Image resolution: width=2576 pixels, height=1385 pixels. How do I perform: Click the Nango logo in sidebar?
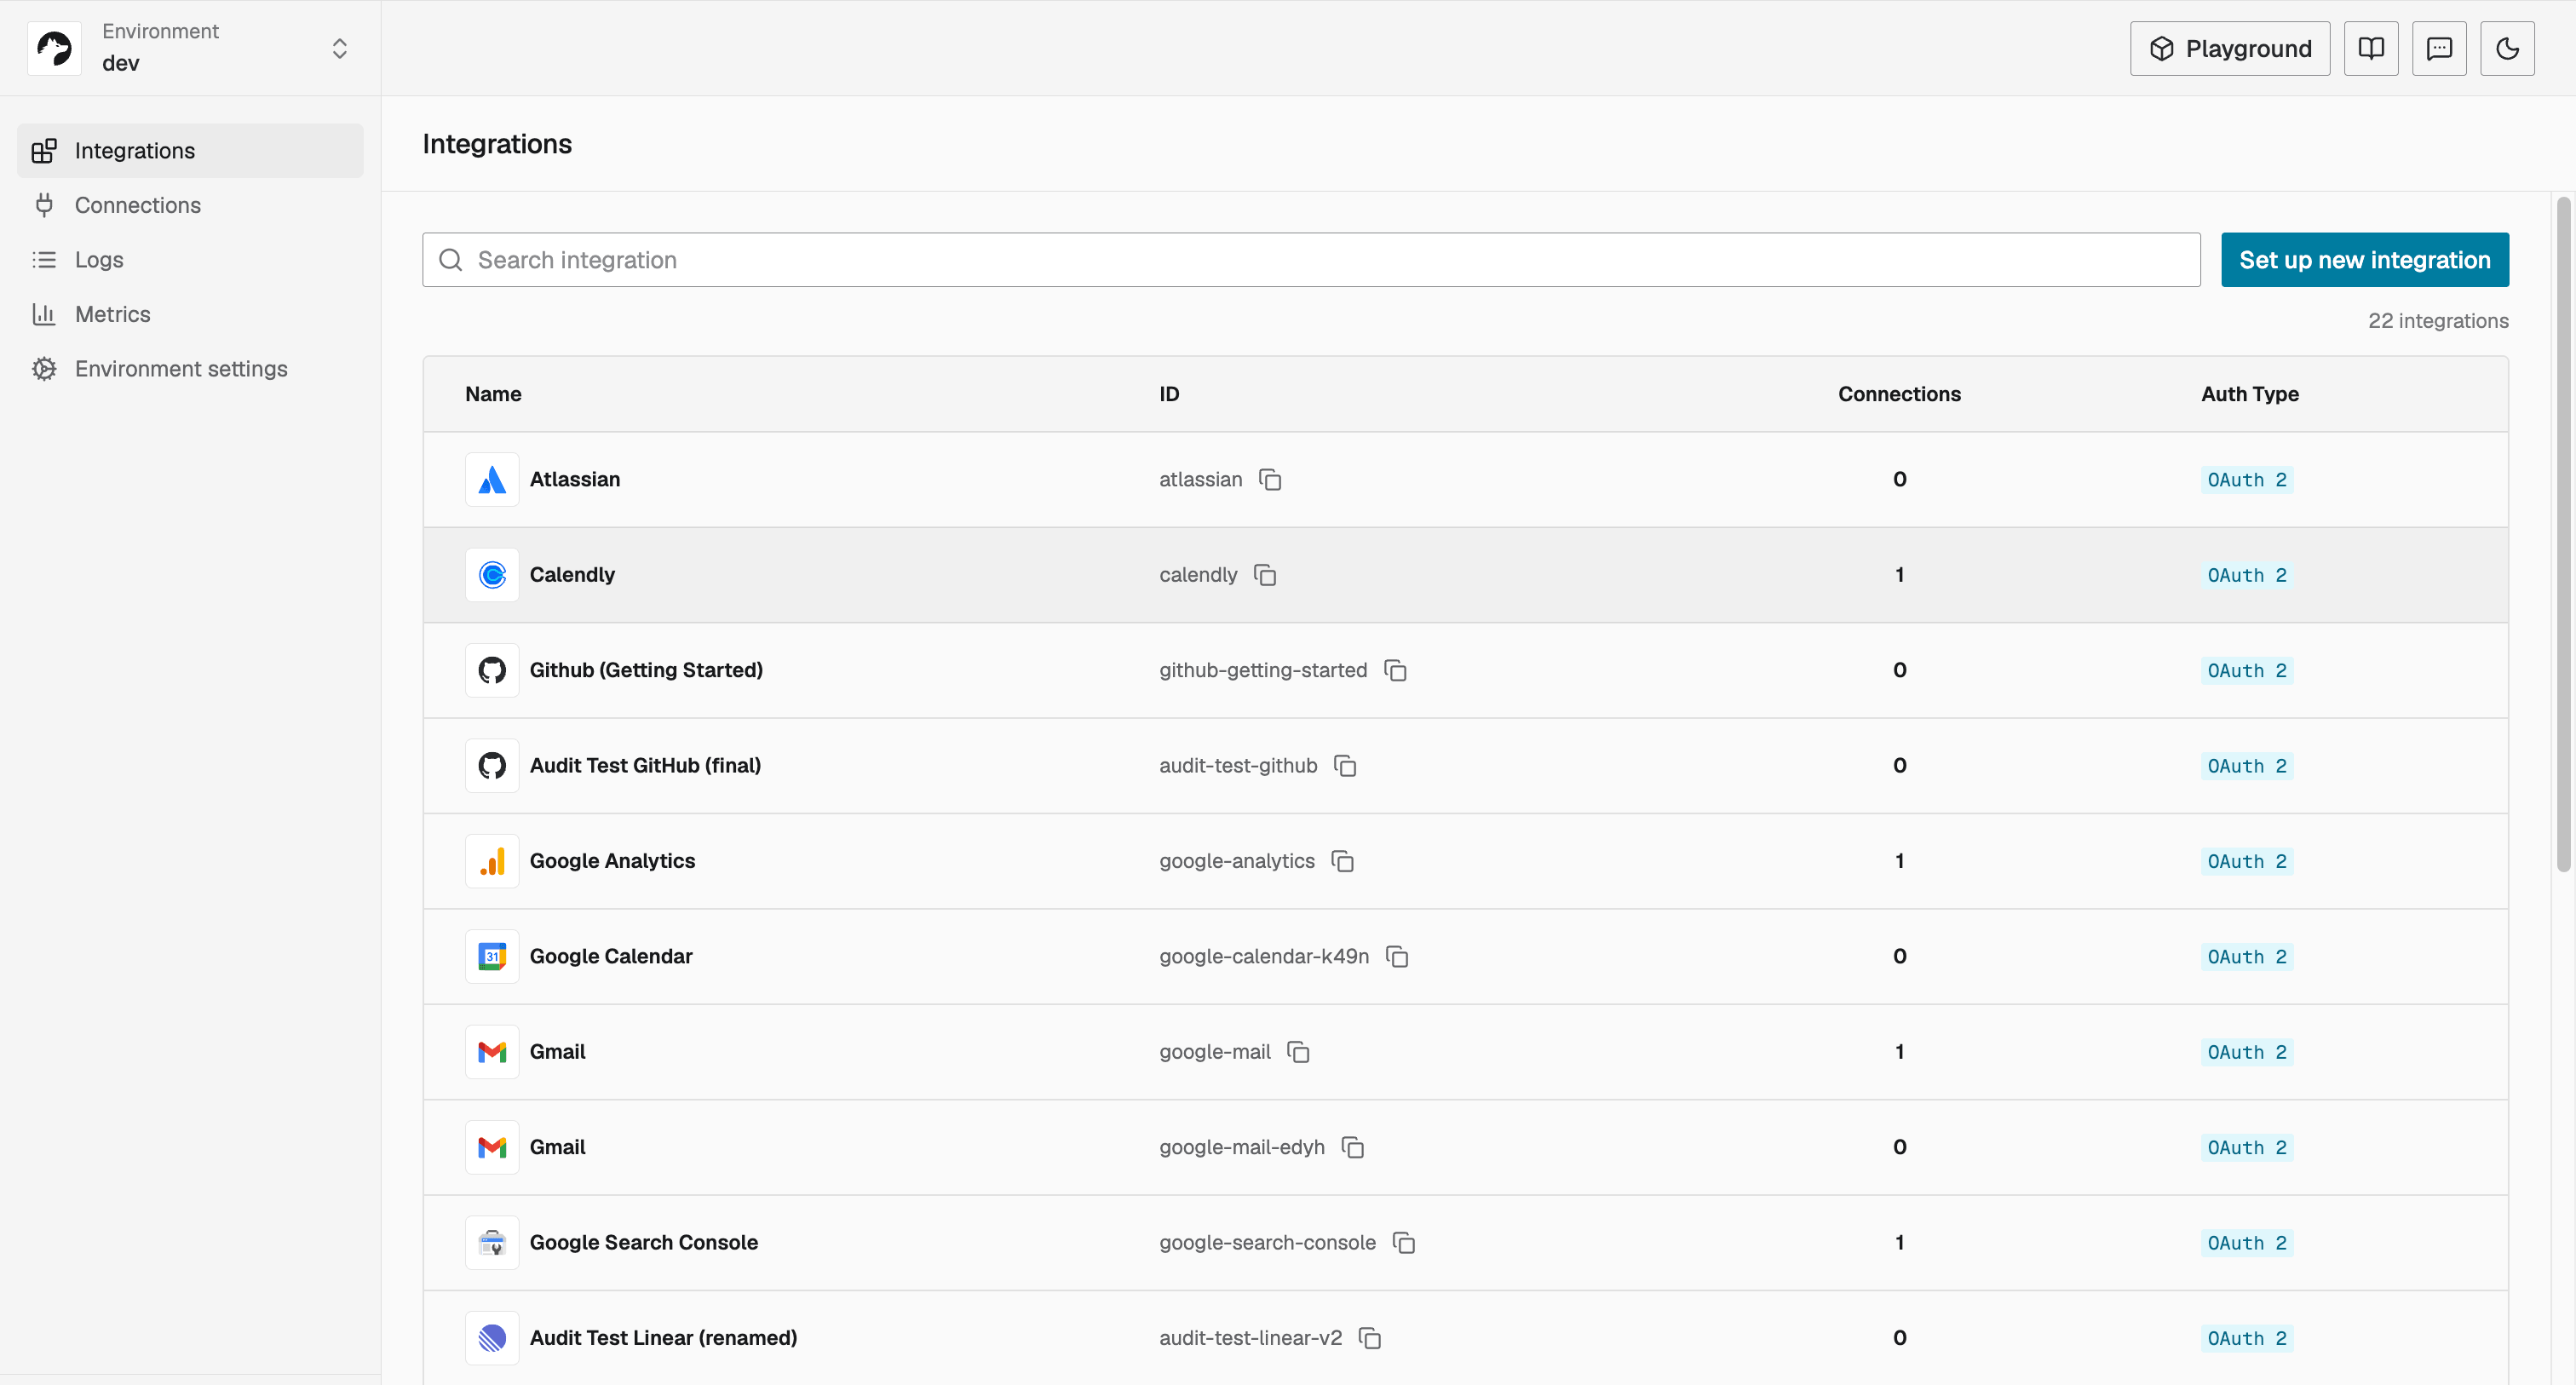click(54, 48)
